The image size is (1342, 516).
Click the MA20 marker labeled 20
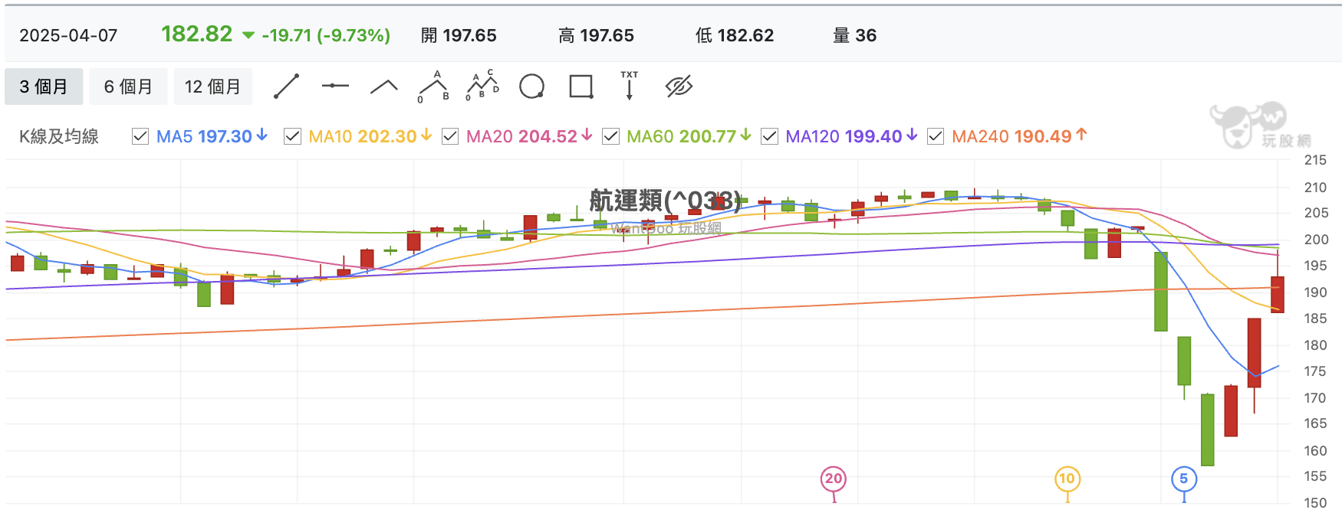coord(834,479)
